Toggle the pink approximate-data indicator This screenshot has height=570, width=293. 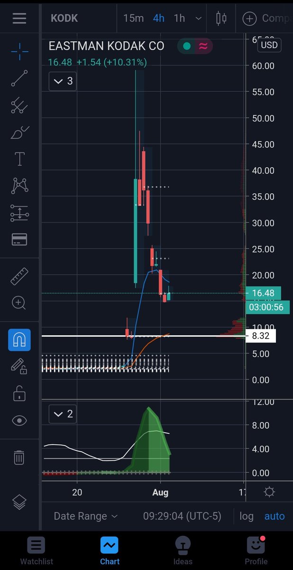203,46
